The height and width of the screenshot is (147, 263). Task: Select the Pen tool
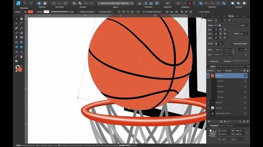point(16,28)
